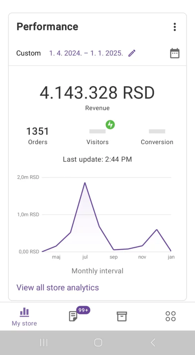Open the four-circle hub menu tab
Viewport: 195px width, 355px height.
[x=171, y=316]
